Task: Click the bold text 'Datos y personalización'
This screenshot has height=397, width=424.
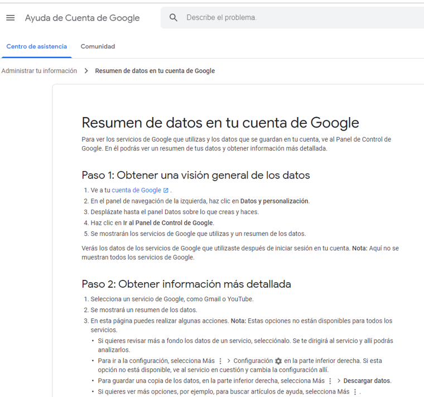Action: pyautogui.click(x=274, y=201)
